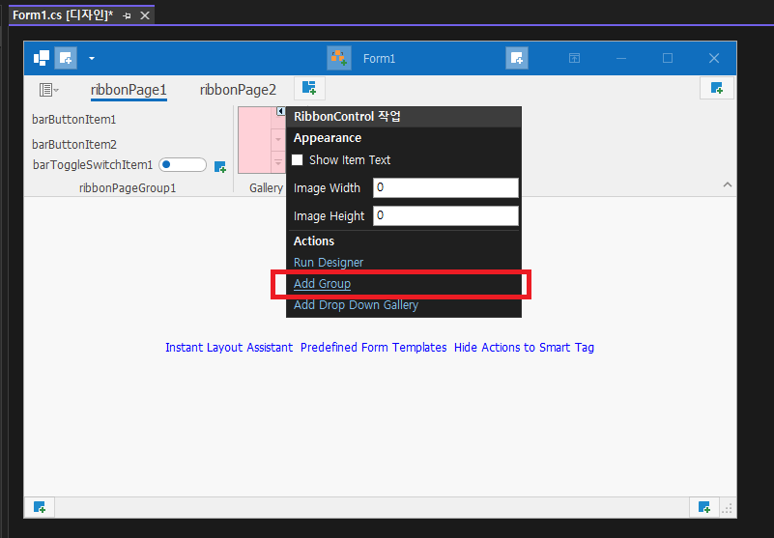Expand the gallery dropdown arrow button
Screen dimensions: 774x538
(x=278, y=162)
